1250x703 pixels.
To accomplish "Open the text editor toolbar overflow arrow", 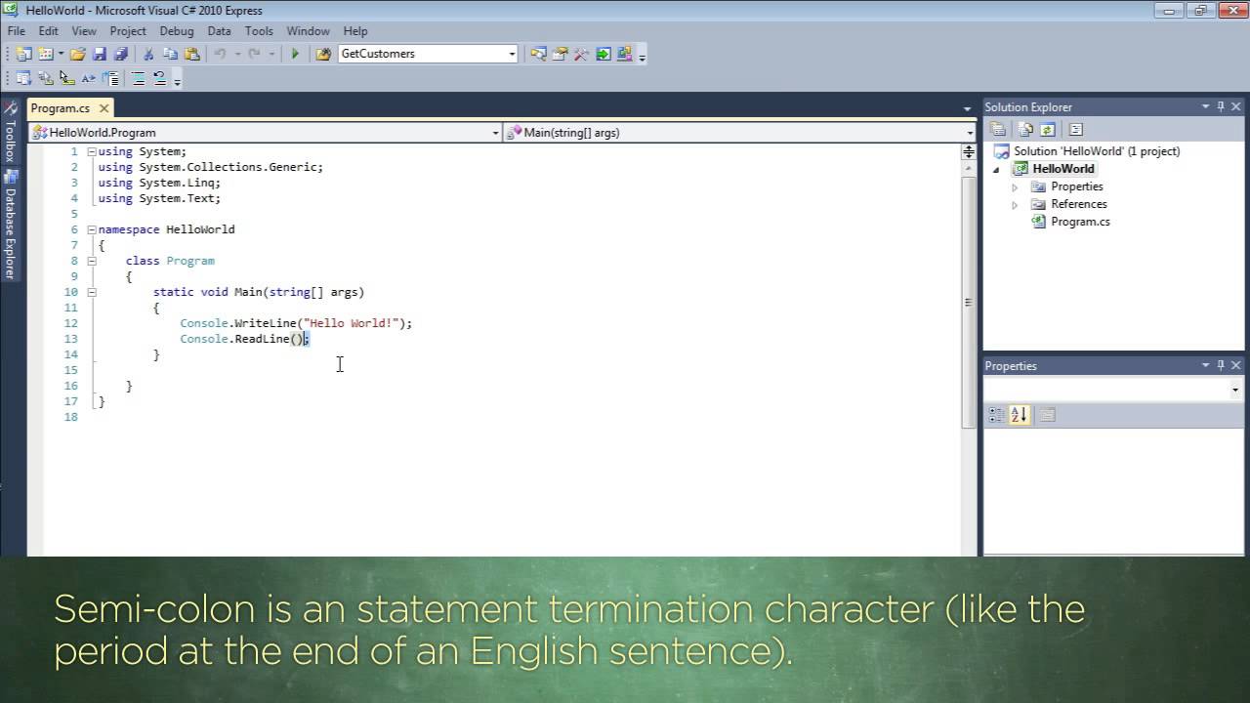I will (177, 81).
